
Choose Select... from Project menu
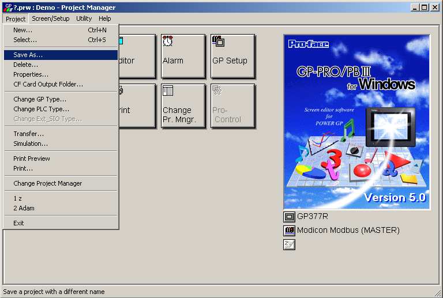pyautogui.click(x=61, y=40)
